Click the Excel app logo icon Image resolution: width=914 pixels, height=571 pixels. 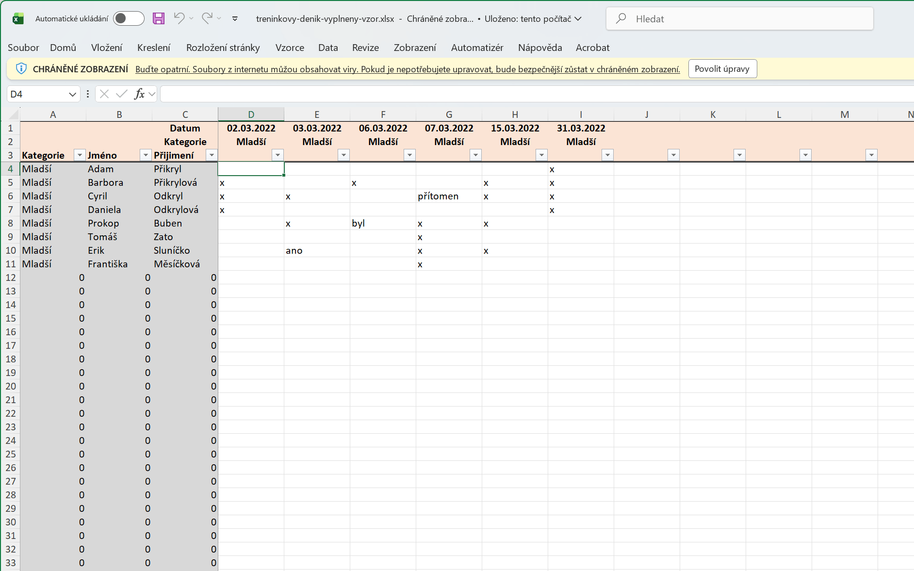pos(18,18)
